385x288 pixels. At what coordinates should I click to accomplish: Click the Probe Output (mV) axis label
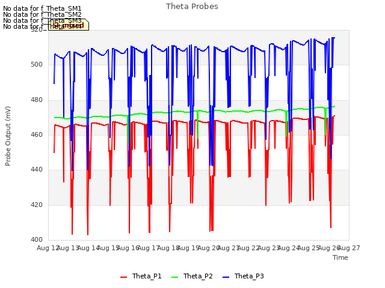[8, 136]
